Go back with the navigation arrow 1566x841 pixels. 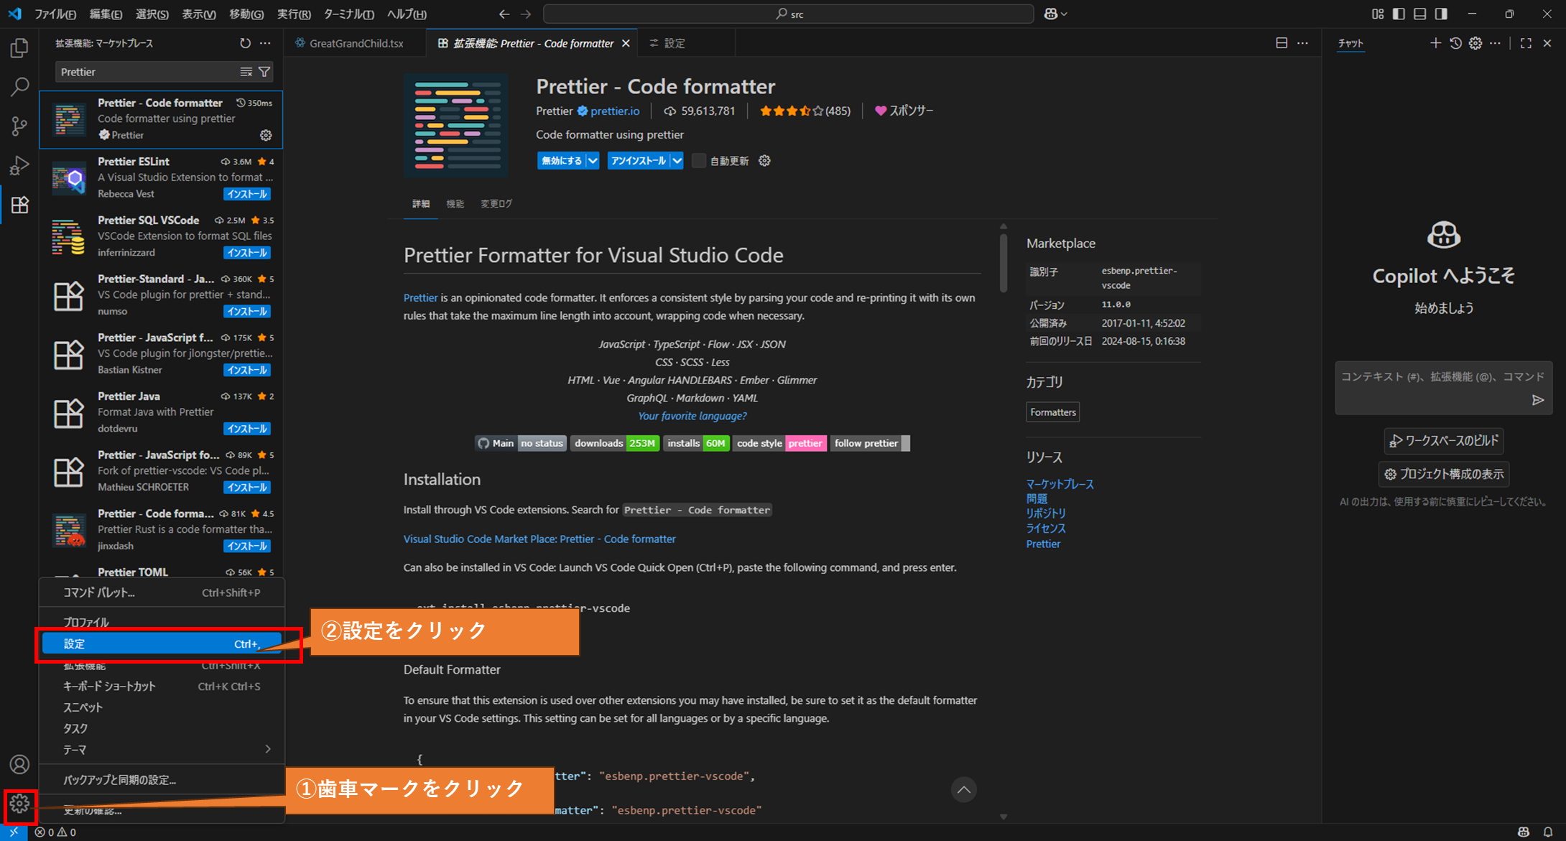(x=504, y=14)
